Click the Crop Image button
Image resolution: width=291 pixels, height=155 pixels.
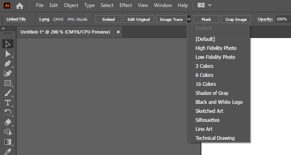(236, 19)
